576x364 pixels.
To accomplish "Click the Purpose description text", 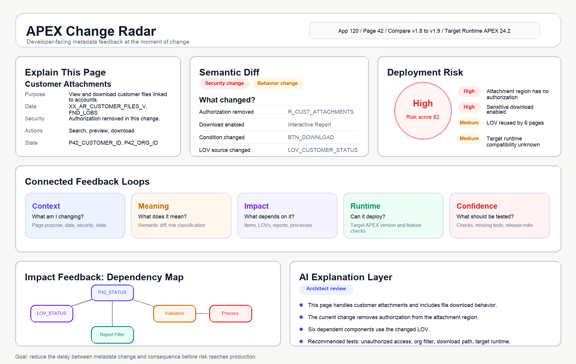I will tap(118, 97).
